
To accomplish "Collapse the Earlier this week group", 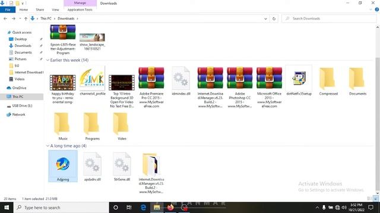I will (x=47, y=60).
